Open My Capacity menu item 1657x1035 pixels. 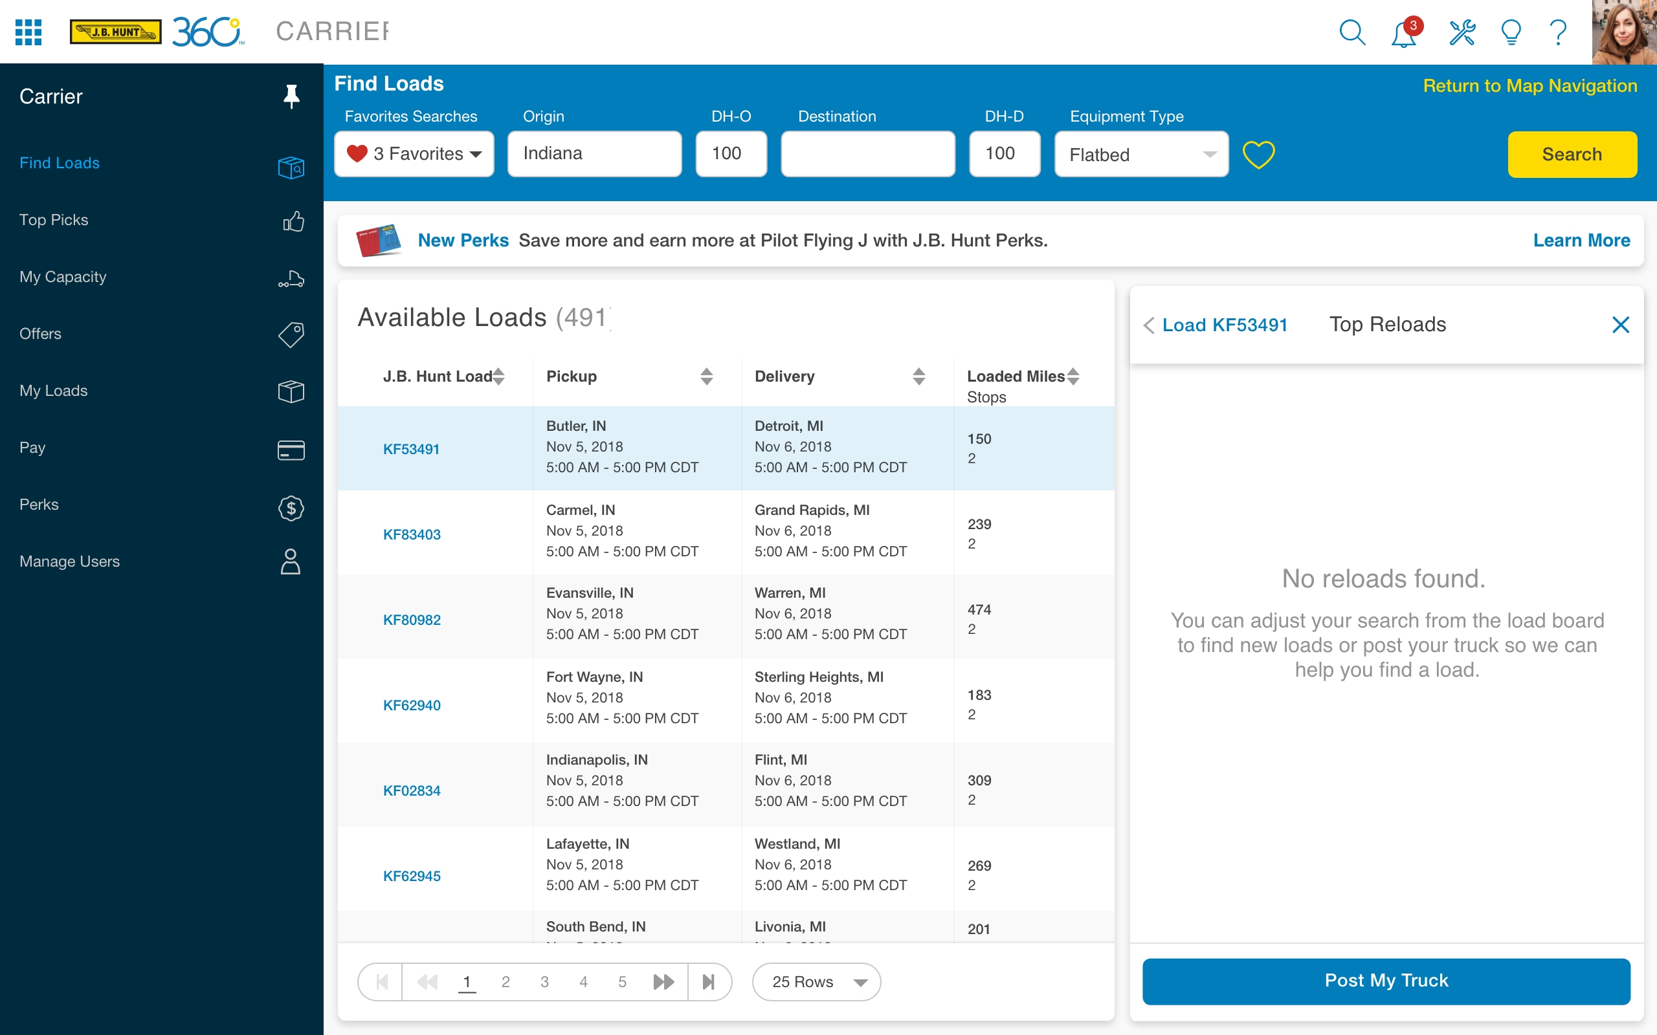[x=62, y=277]
